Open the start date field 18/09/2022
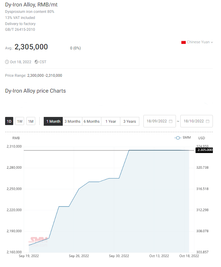This screenshot has height=267, width=221. point(160,121)
